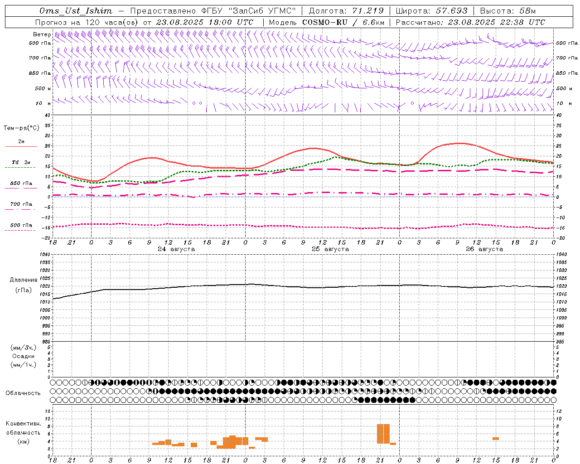Click the '(мм/1ч.)' precipitation unit label
Screen dimensions: 580x464
24,365
